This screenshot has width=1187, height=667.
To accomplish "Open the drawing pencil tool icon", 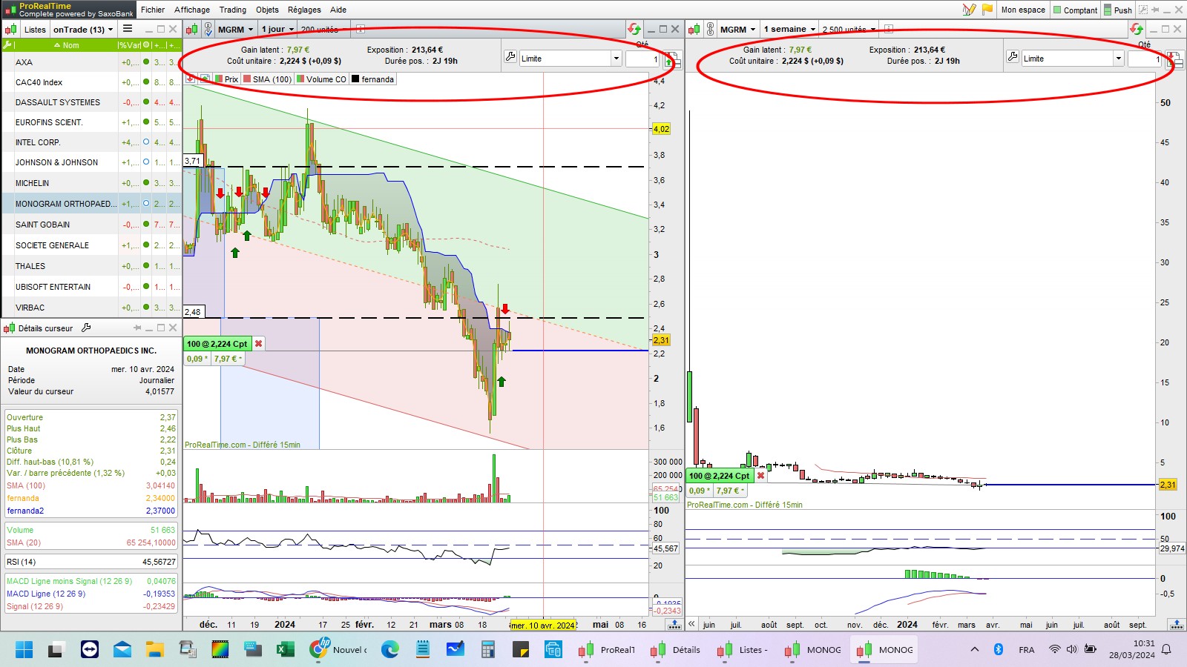I will 969,10.
